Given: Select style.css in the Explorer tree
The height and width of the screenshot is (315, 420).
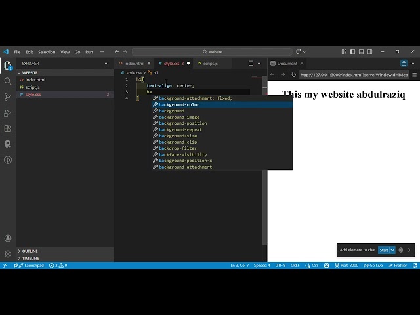Looking at the screenshot, I should point(65,94).
